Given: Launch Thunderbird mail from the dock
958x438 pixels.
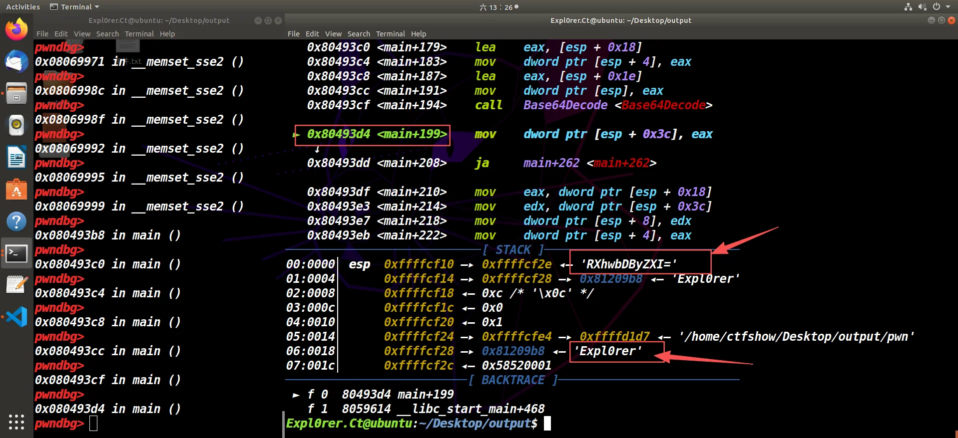Looking at the screenshot, I should 16,61.
